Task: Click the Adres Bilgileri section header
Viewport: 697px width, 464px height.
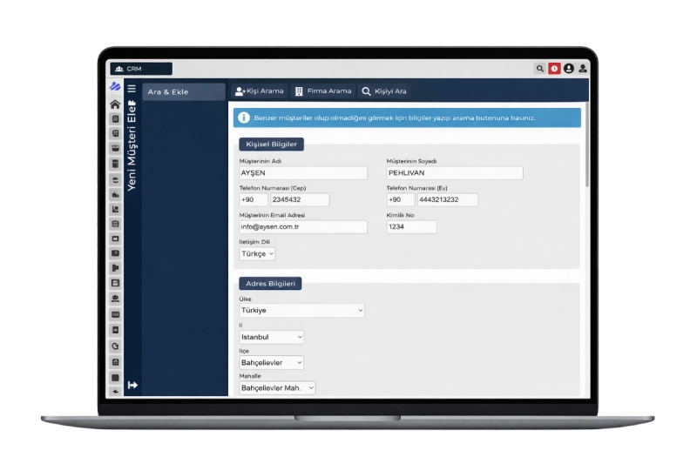Action: pos(270,283)
